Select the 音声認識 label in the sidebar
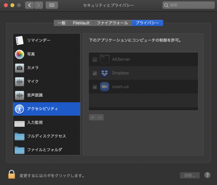This screenshot has height=185, width=217. coord(35,95)
